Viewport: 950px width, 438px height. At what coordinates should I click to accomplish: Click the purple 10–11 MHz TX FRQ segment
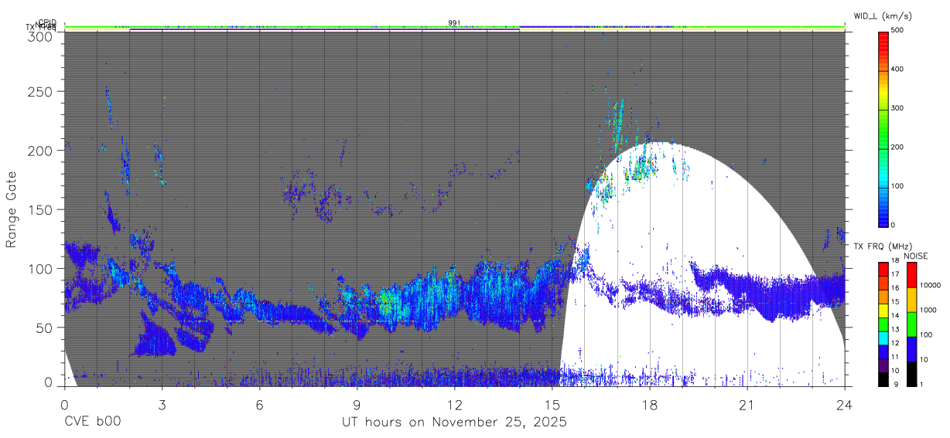[x=883, y=365]
